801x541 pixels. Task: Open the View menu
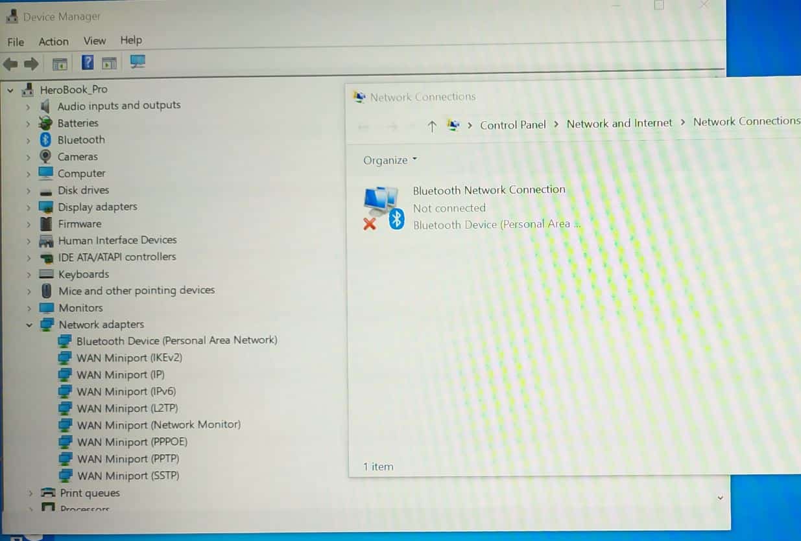(x=95, y=40)
